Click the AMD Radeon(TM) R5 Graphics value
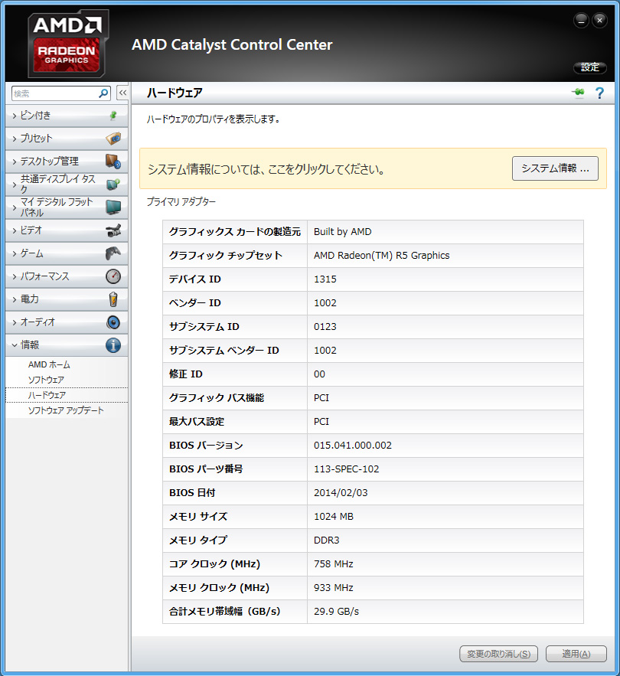Viewport: 620px width, 676px height. click(x=382, y=256)
